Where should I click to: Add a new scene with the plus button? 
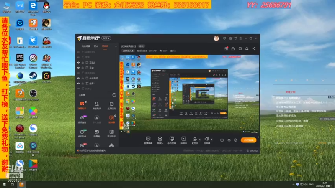(x=116, y=46)
